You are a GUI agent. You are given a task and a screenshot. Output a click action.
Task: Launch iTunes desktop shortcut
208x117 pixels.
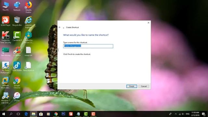tap(17, 97)
